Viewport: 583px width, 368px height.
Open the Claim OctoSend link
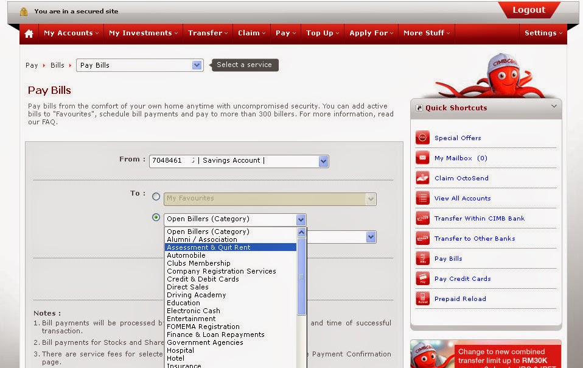[x=461, y=179]
